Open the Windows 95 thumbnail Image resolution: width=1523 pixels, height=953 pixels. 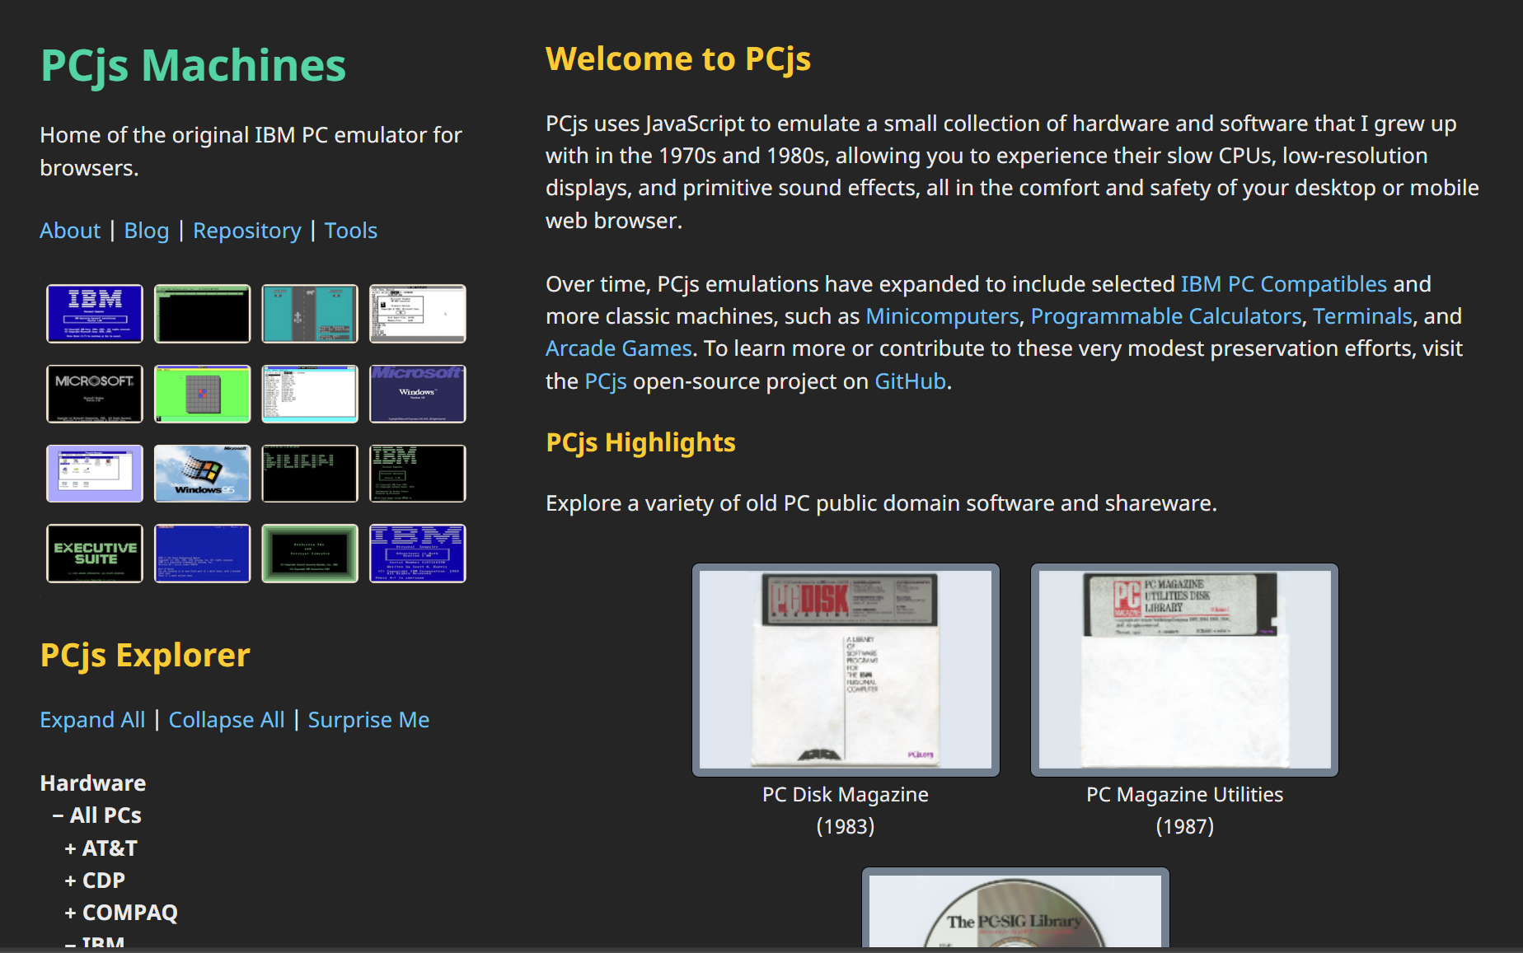coord(202,474)
